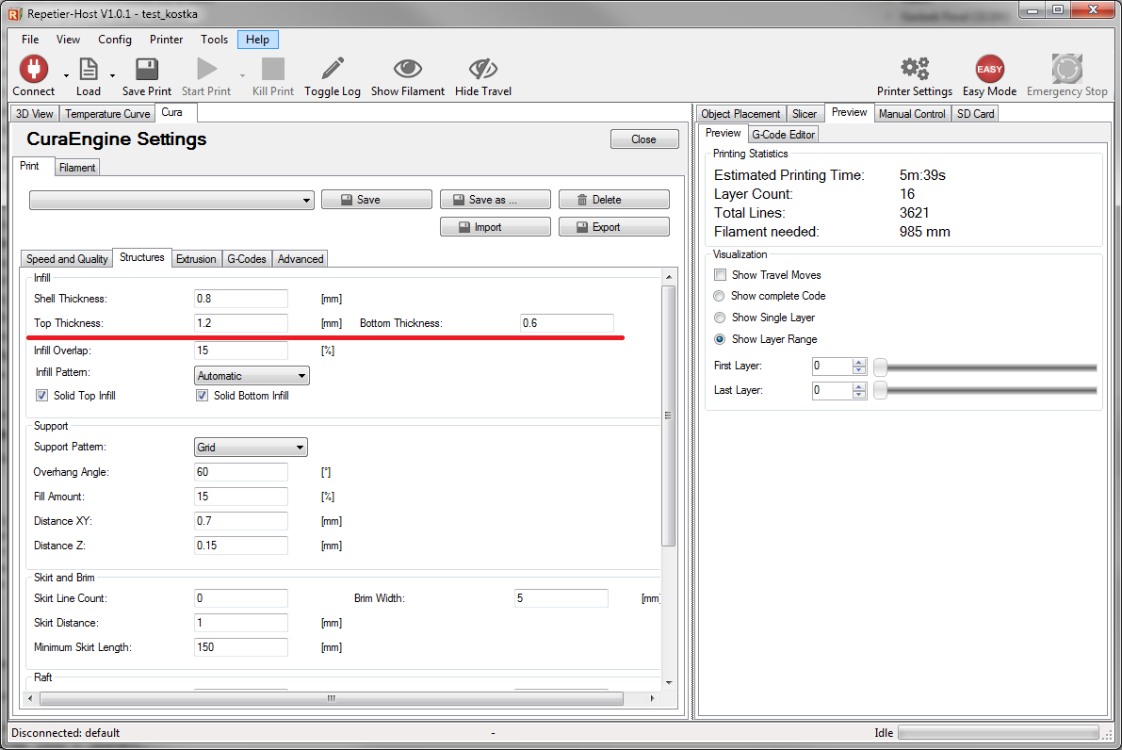This screenshot has height=750, width=1122.
Task: Click the First Layer slider handle
Action: 880,367
